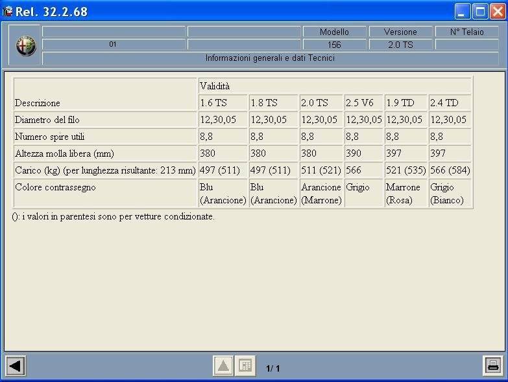Click the footnote about valori in parentesi
Screen dimensions: 508x382
tap(113, 216)
